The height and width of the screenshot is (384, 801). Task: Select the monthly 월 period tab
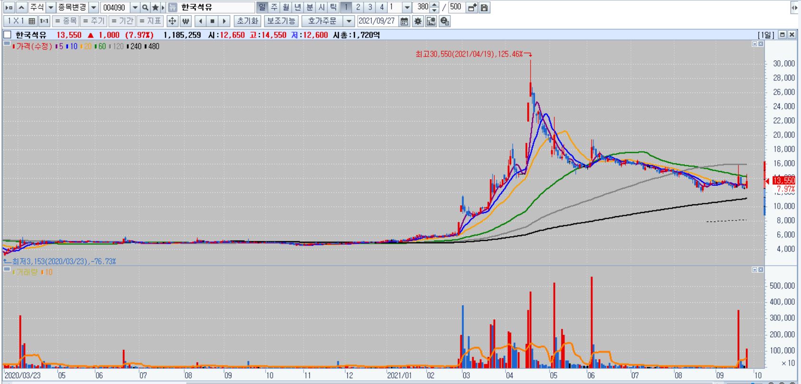pyautogui.click(x=286, y=8)
